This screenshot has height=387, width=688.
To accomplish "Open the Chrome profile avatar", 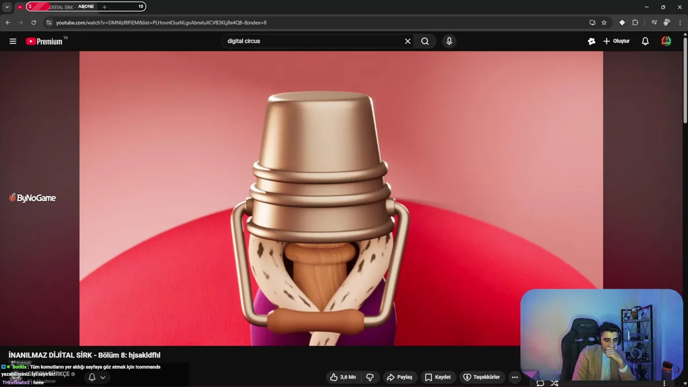I will [x=666, y=23].
